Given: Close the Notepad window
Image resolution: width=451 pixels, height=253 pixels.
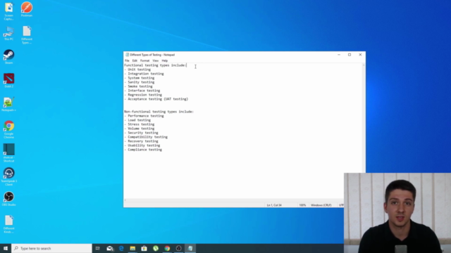Looking at the screenshot, I should (x=360, y=55).
